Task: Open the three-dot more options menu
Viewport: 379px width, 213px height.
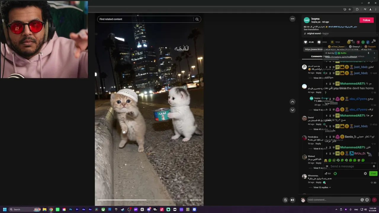Action: point(293,19)
